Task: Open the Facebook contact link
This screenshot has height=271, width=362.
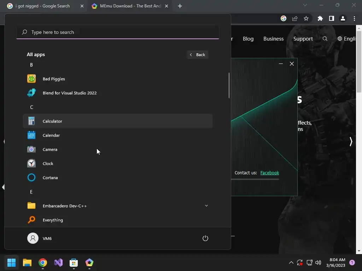Action: (269, 173)
